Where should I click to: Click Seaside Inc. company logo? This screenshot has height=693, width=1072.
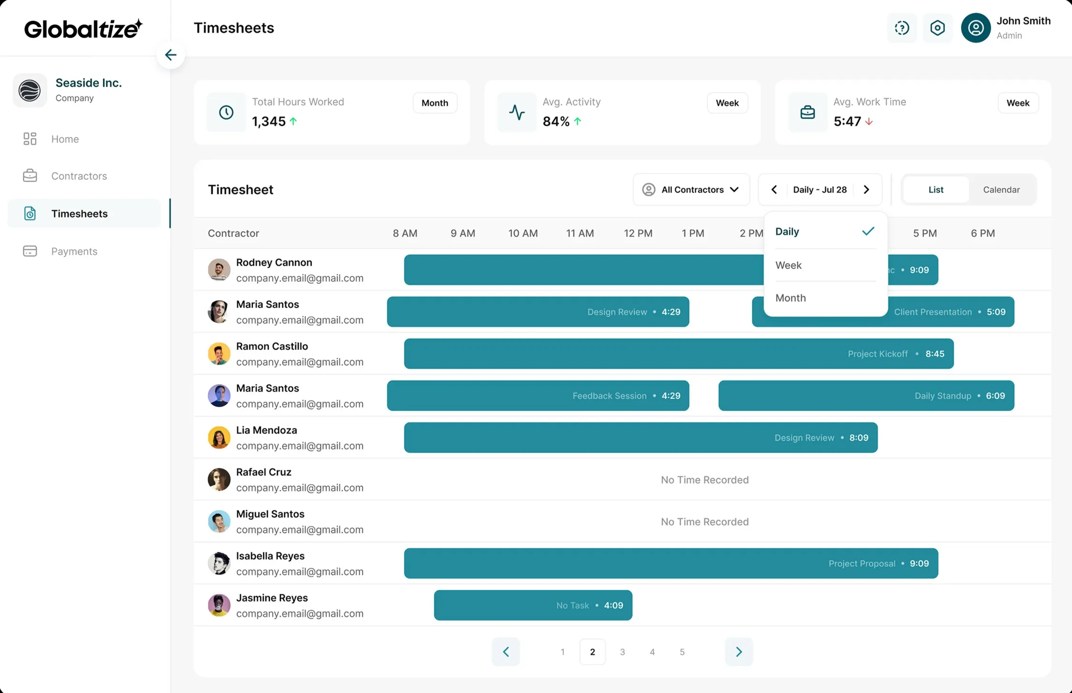coord(30,90)
